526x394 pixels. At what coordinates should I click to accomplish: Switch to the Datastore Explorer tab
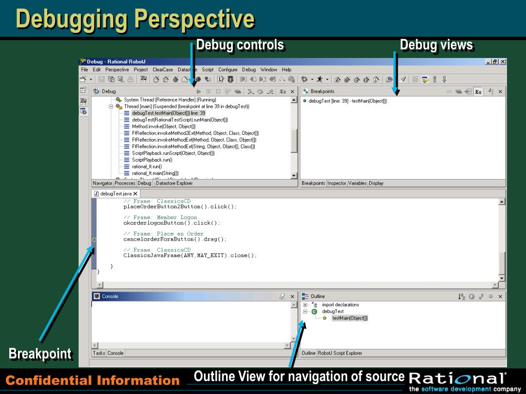coord(174,183)
